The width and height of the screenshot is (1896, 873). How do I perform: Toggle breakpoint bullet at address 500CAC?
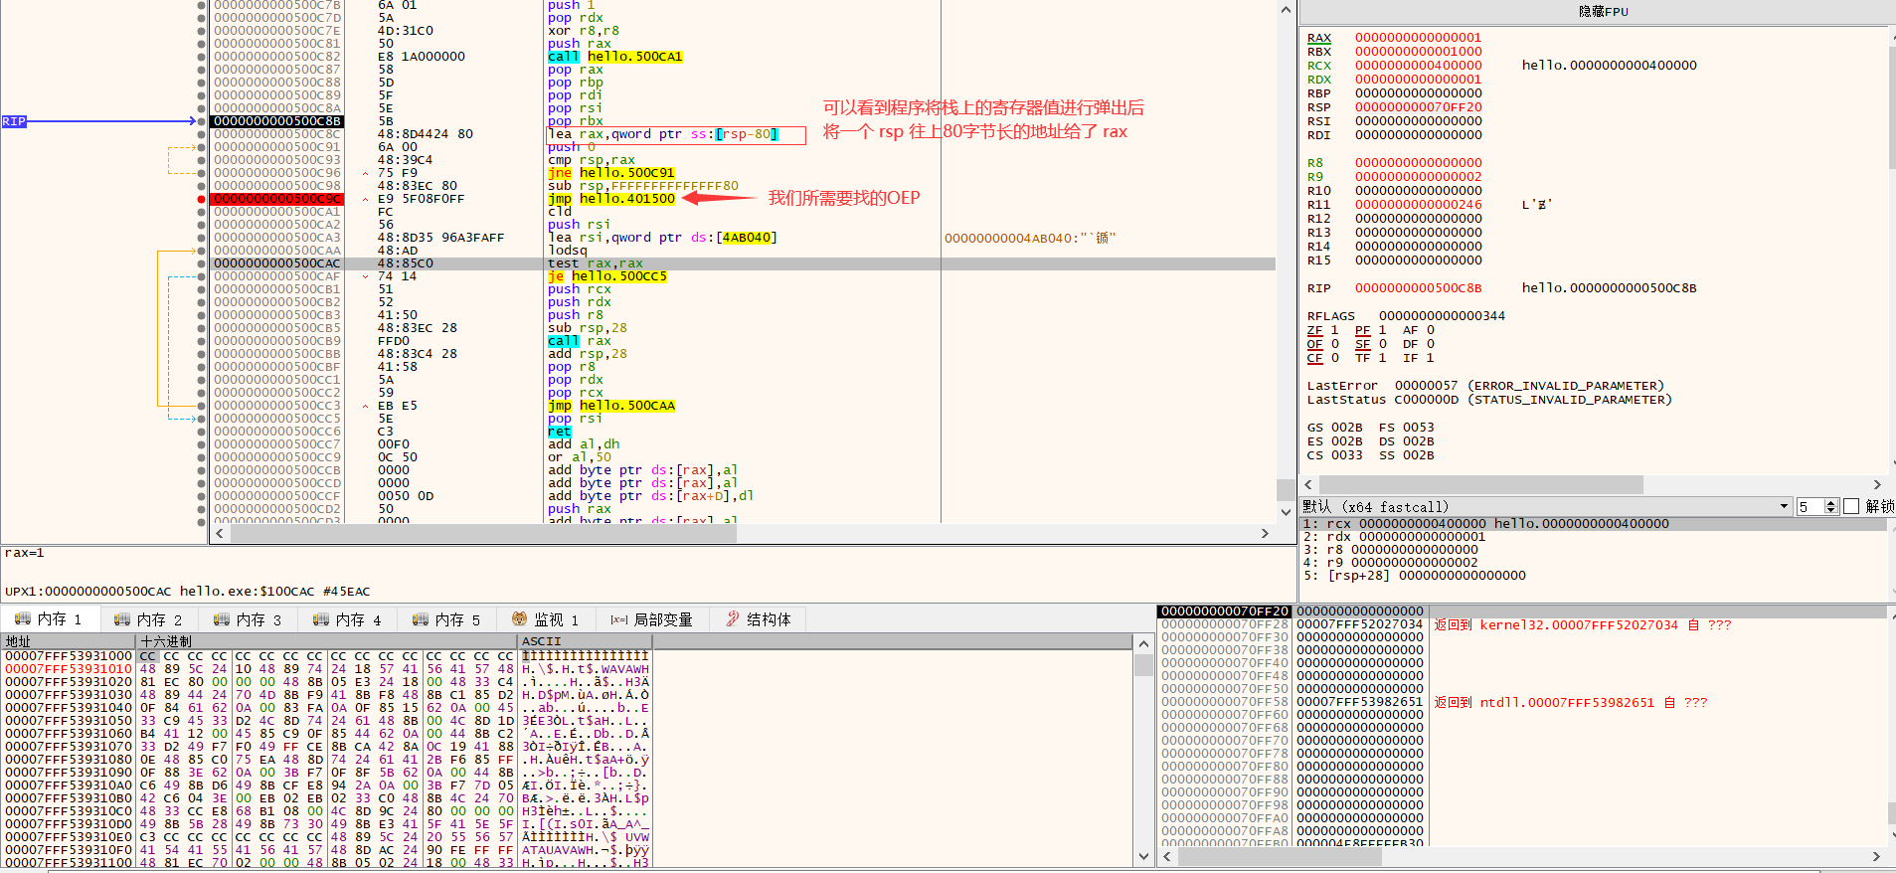(x=202, y=263)
